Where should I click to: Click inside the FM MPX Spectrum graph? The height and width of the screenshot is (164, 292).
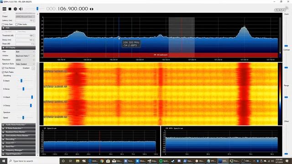[x=221, y=141]
